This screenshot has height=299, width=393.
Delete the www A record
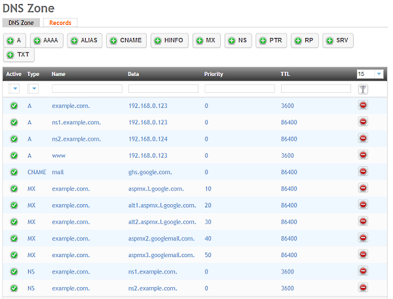363,155
